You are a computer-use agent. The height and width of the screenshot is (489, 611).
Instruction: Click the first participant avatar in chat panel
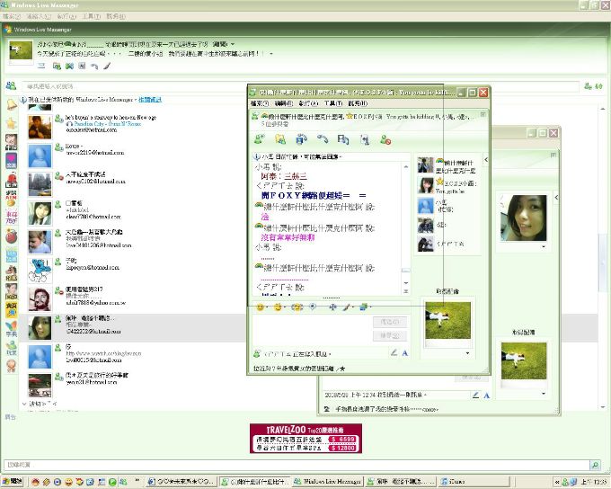coord(425,165)
